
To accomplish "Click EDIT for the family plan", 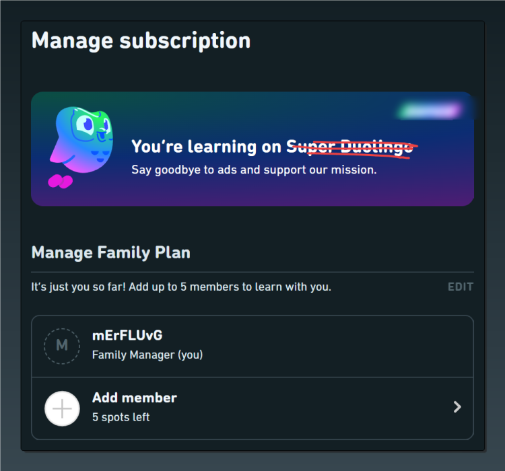I will [x=461, y=287].
